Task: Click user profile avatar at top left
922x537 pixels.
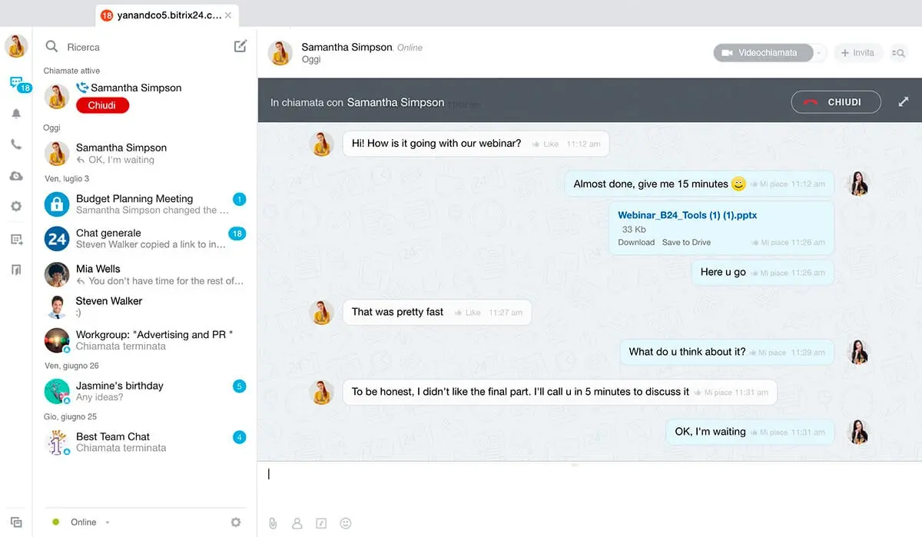Action: (16, 46)
